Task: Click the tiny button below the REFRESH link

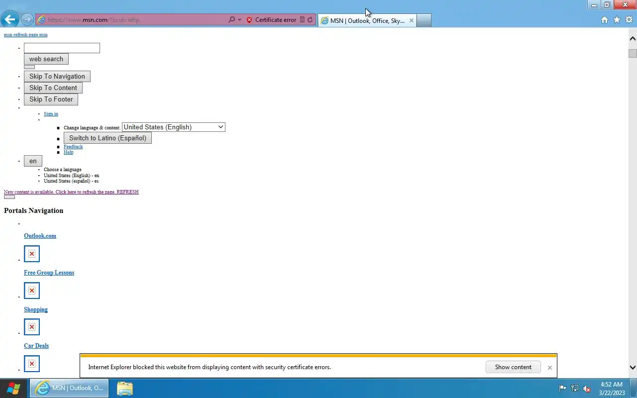Action: [x=9, y=197]
